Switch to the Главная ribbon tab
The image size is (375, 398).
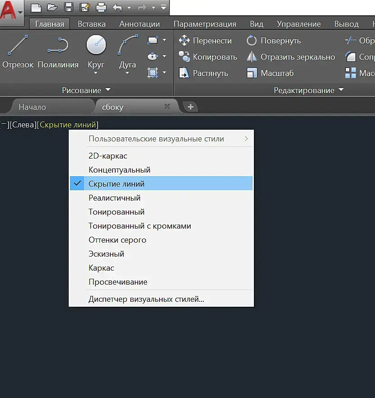click(x=50, y=24)
